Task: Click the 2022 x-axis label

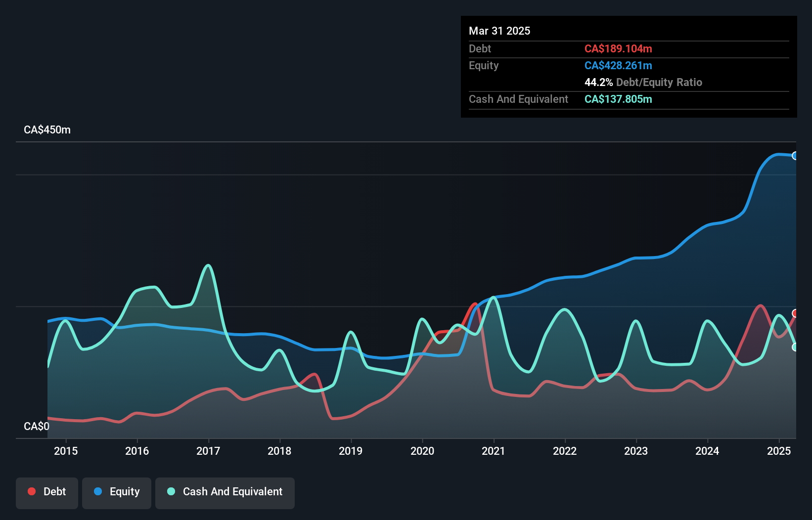Action: 565,451
